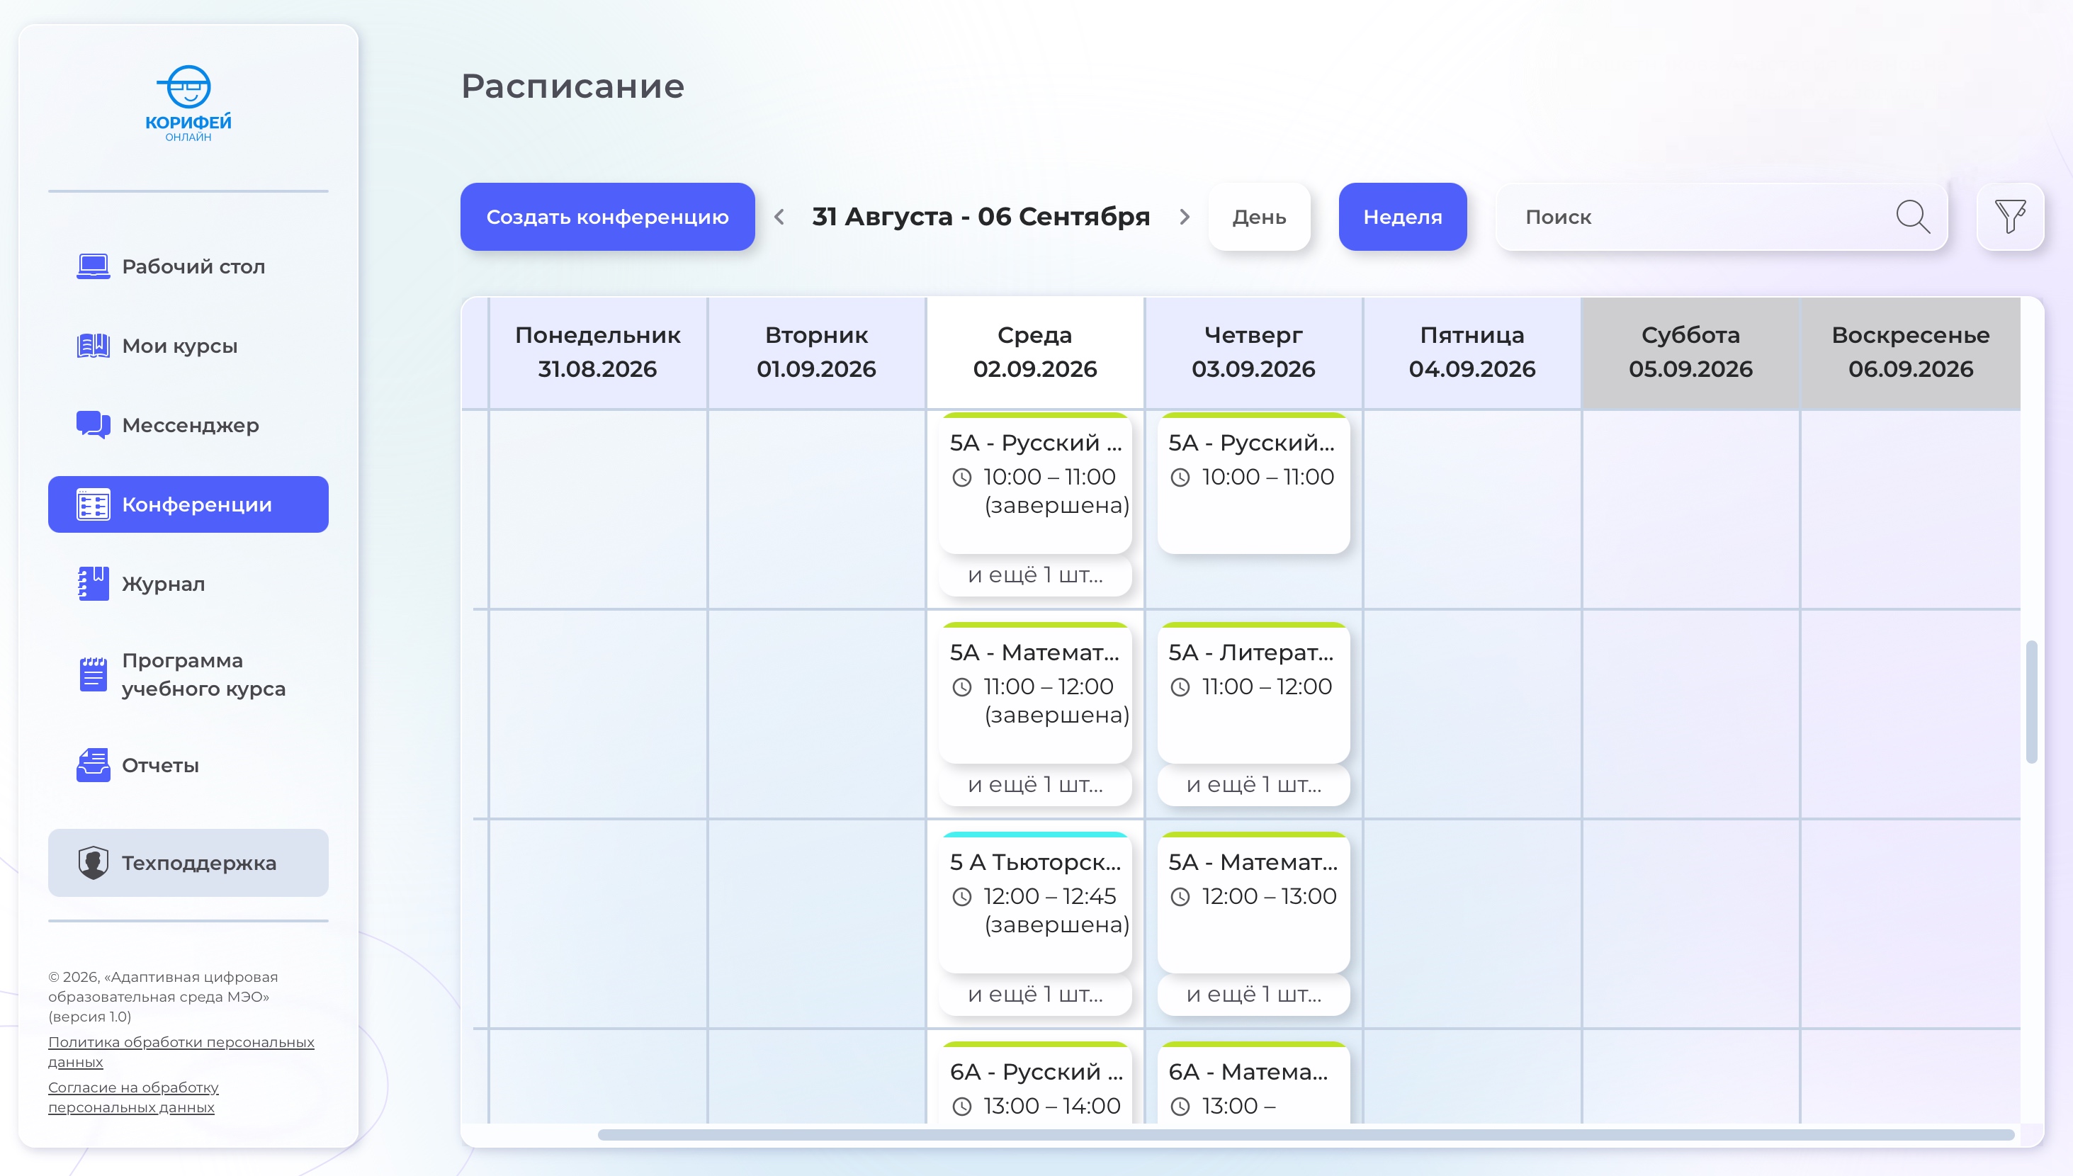Screen dimensions: 2073x1176
Task: Click the Мои курсы book icon
Action: 93,346
